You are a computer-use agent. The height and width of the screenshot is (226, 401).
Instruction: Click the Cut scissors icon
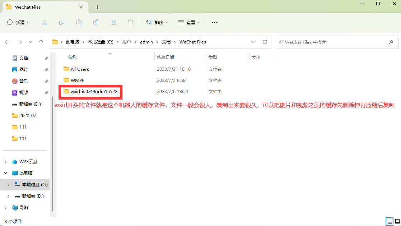tap(45, 22)
